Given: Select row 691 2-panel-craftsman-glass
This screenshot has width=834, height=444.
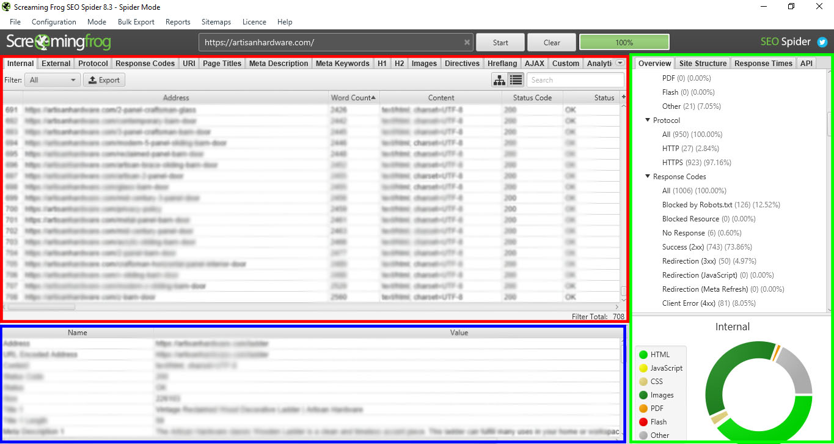Looking at the screenshot, I should pyautogui.click(x=311, y=110).
